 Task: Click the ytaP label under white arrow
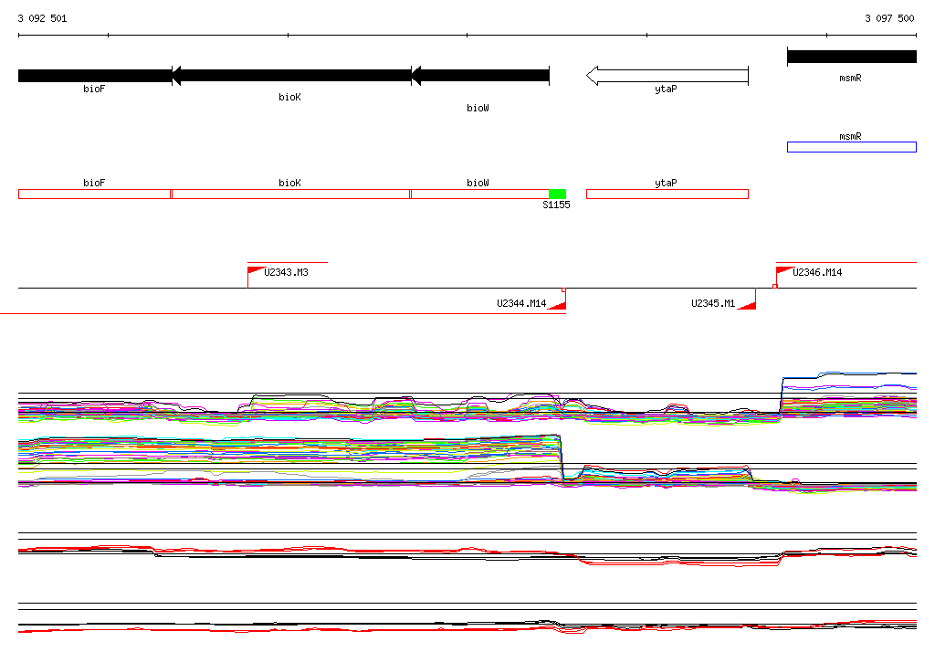(x=666, y=89)
